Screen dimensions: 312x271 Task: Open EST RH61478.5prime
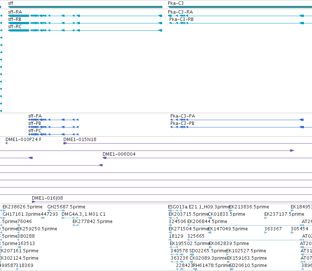(212, 266)
